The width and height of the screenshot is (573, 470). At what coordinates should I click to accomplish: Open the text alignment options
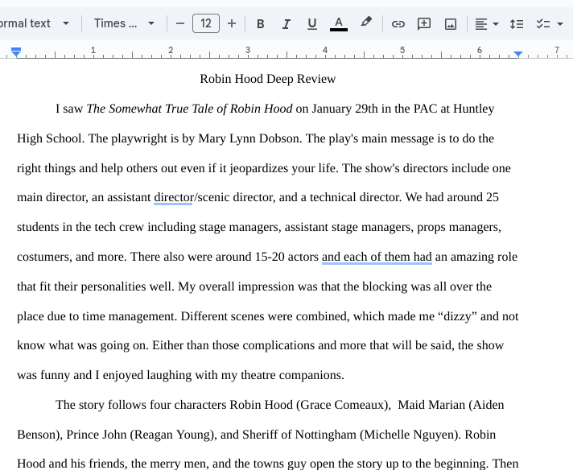(486, 24)
